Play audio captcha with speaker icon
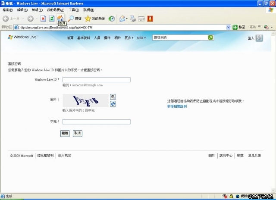The image size is (276, 200). (113, 97)
